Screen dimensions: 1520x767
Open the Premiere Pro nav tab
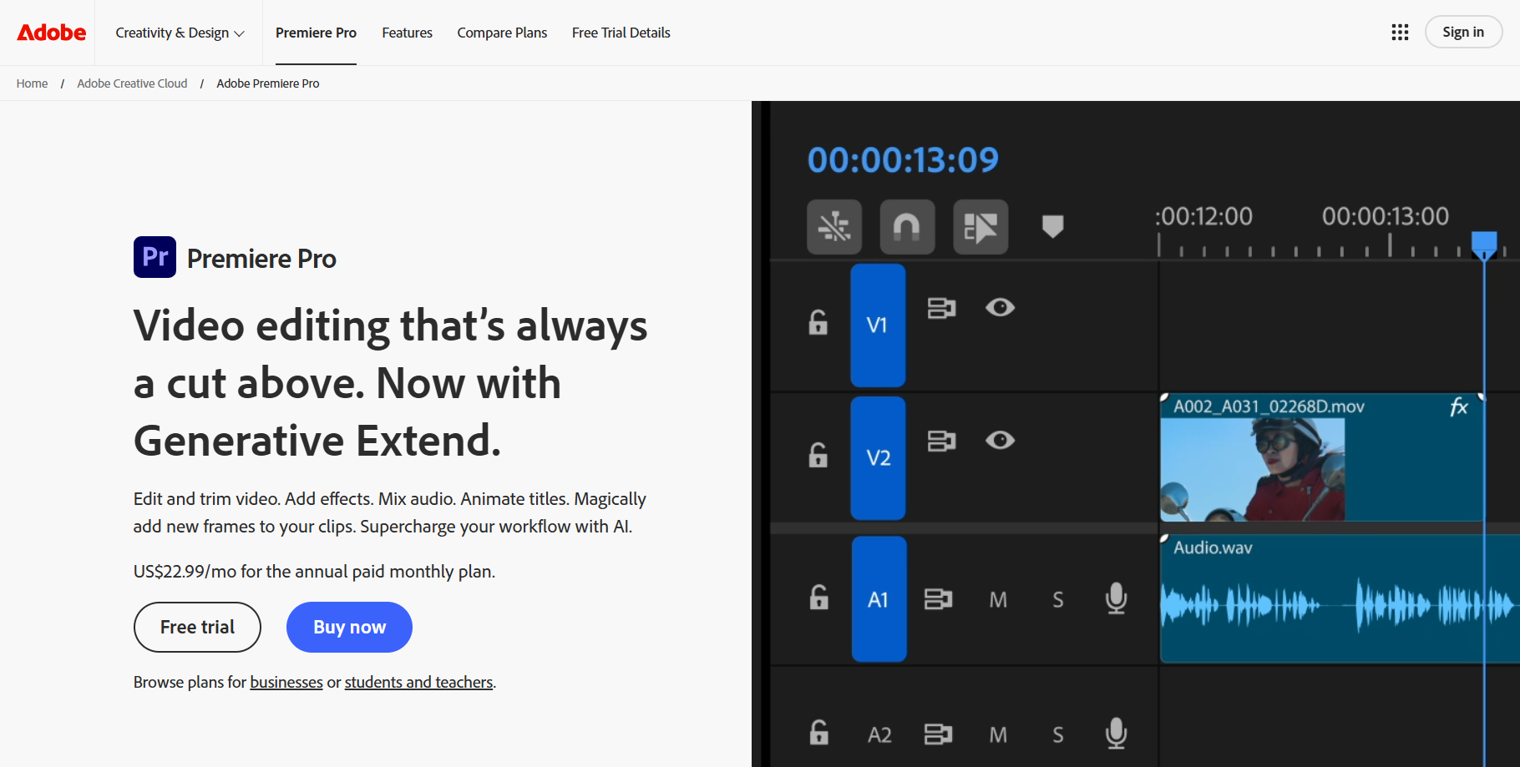click(316, 33)
